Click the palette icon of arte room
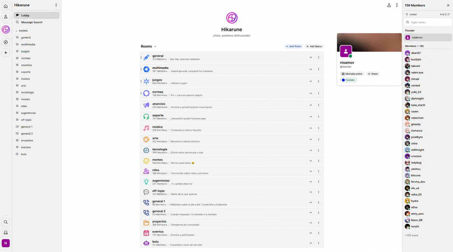This screenshot has width=453, height=252. (146, 139)
